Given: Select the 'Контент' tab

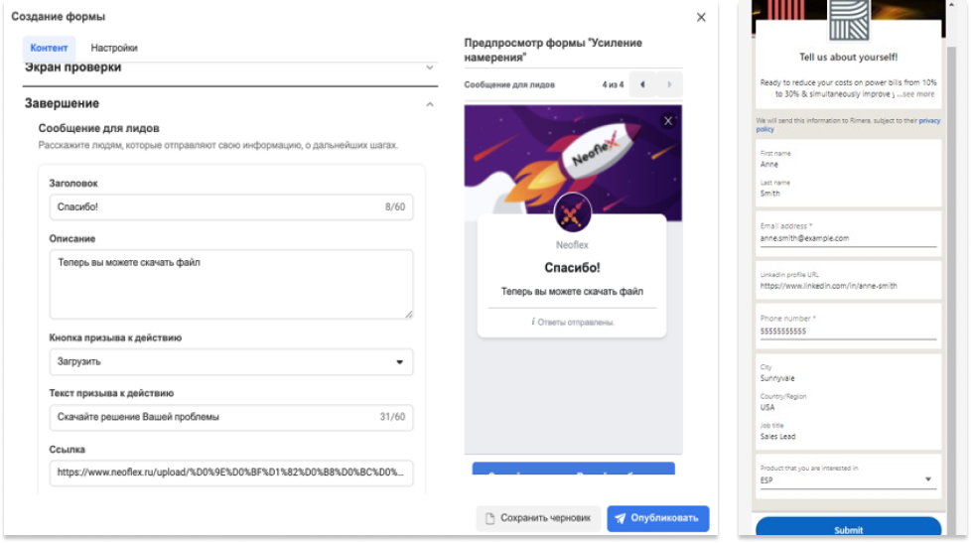Looking at the screenshot, I should point(50,48).
